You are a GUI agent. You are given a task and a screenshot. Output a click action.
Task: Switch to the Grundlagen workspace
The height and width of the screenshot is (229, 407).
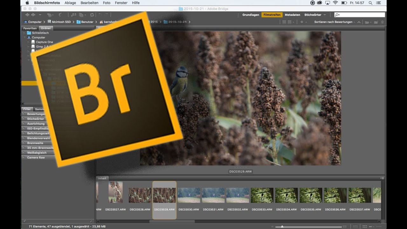[251, 15]
